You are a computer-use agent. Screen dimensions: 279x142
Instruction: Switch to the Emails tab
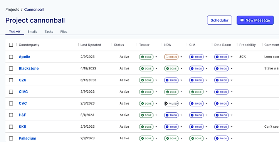click(32, 32)
